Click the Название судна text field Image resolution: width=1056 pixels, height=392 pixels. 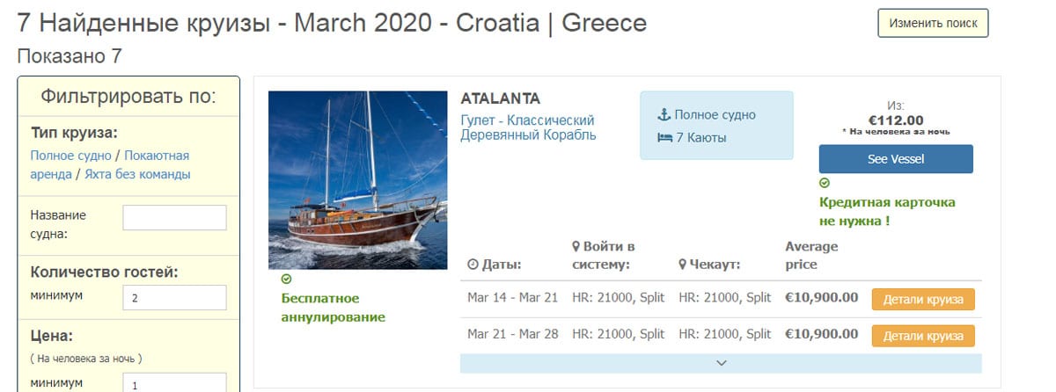174,218
